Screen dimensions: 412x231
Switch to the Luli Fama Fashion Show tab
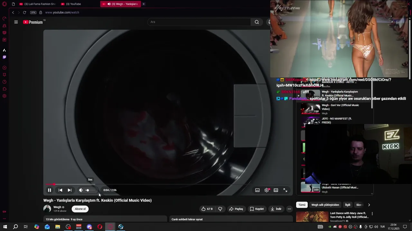(x=38, y=4)
